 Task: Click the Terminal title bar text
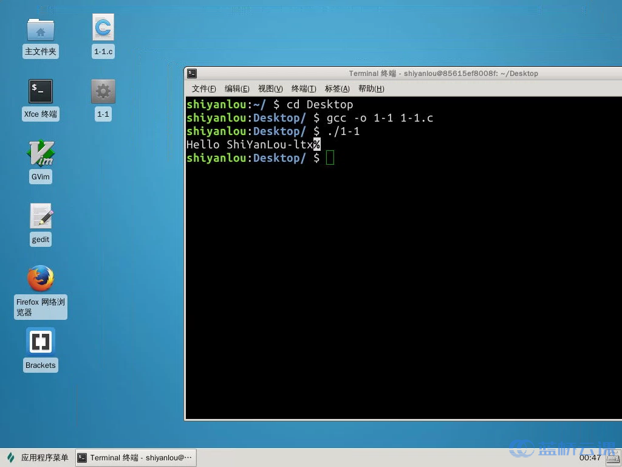pos(443,73)
